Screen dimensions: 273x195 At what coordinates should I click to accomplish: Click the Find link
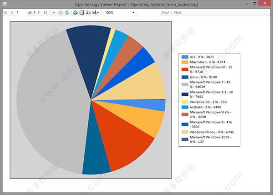coord(165,13)
